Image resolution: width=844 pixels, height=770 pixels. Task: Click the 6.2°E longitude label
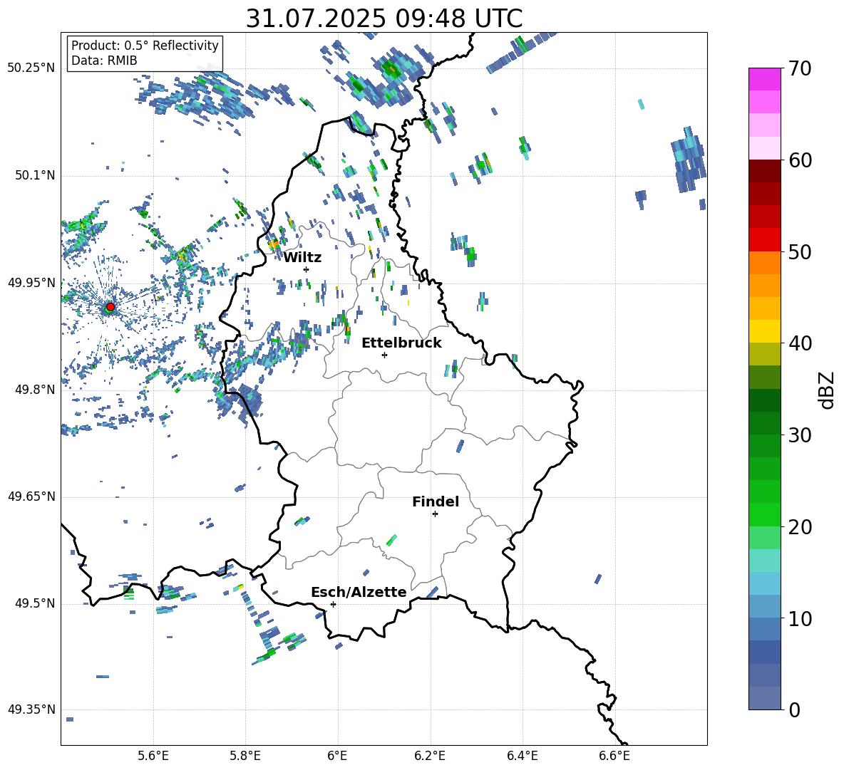coord(430,756)
